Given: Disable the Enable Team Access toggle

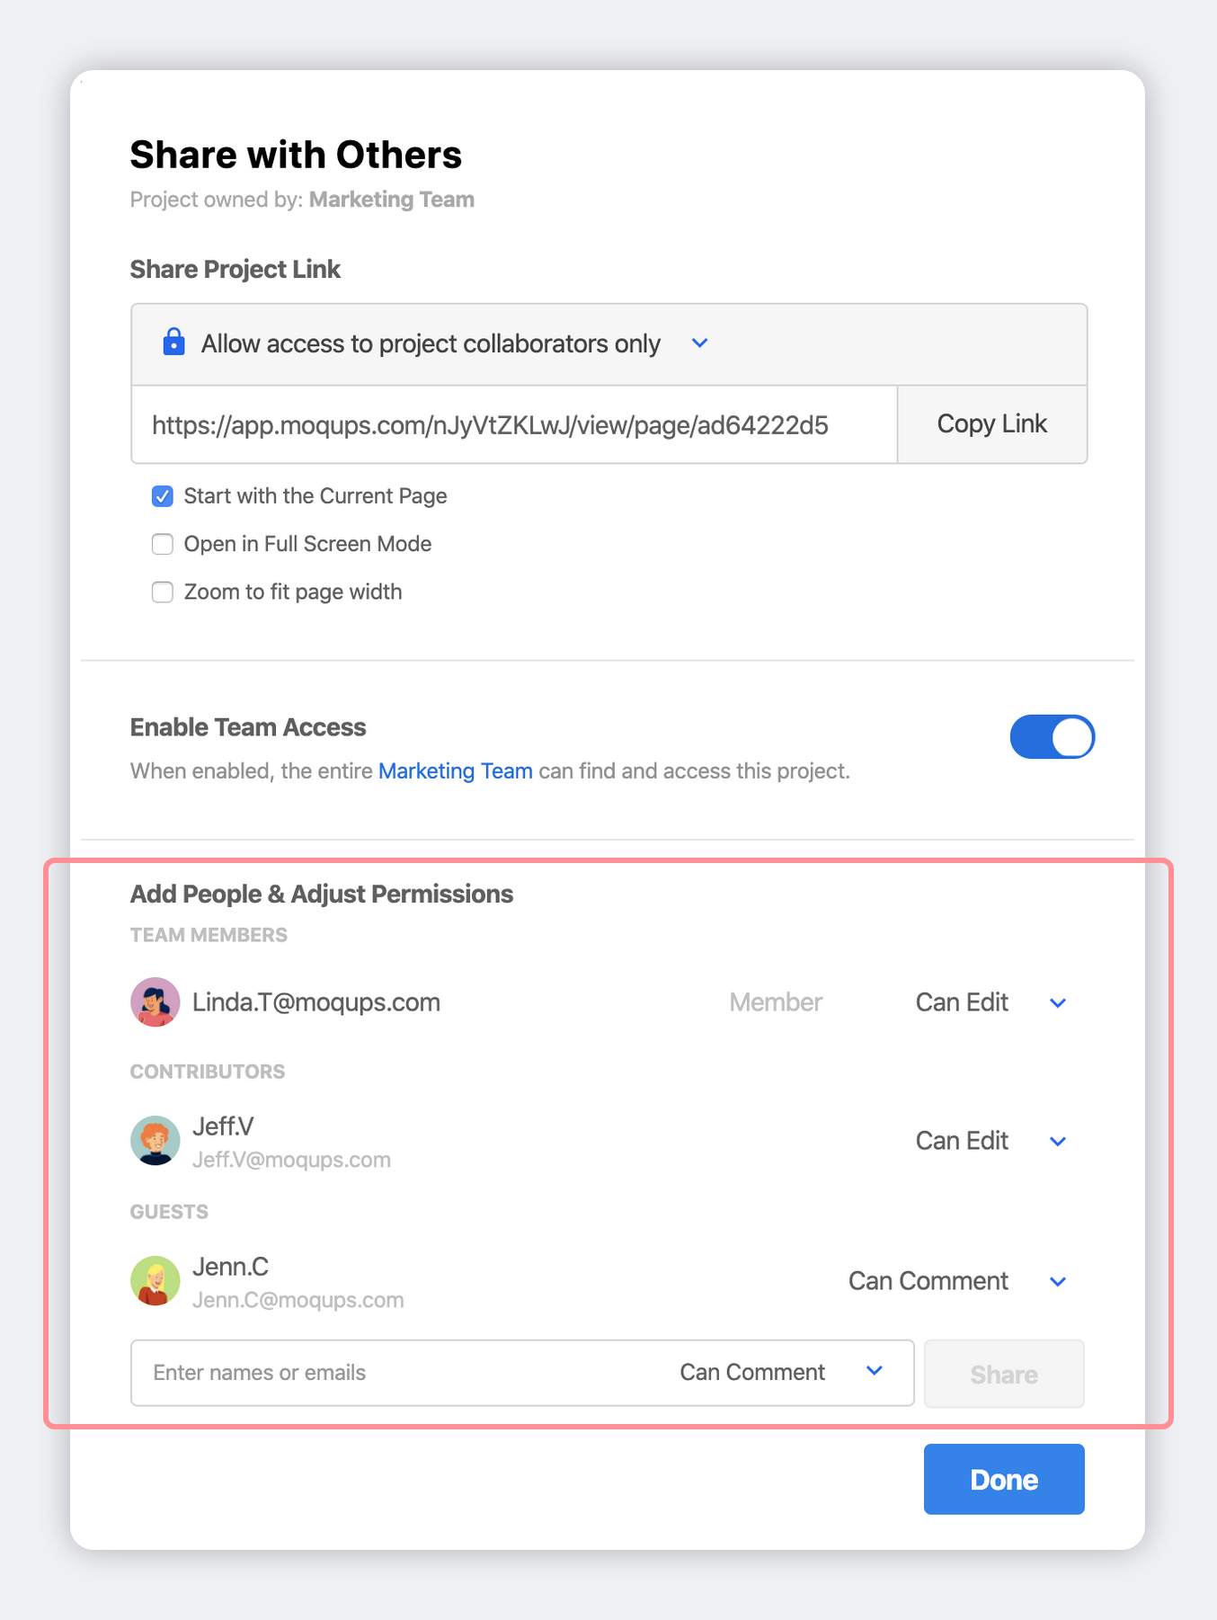Looking at the screenshot, I should tap(1052, 736).
